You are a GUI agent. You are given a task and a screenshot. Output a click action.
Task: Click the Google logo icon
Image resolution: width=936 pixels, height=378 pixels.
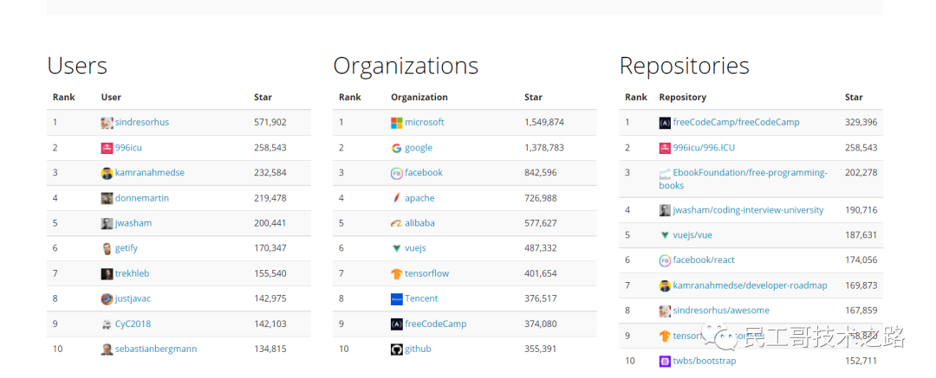click(397, 148)
